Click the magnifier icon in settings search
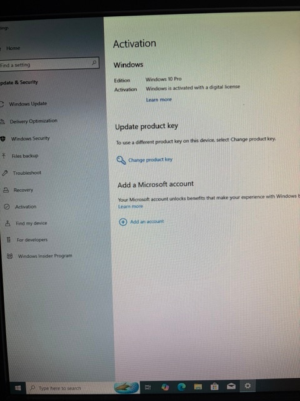300x401 pixels. (x=94, y=62)
